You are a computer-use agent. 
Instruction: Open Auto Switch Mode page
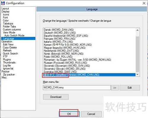point(15,35)
